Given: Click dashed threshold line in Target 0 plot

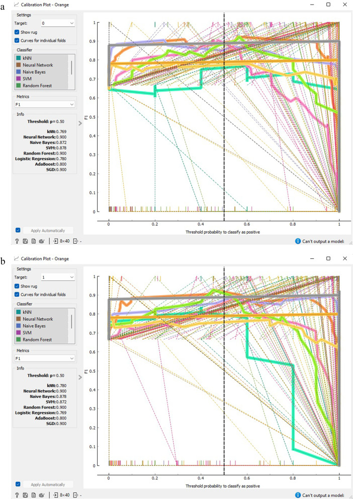Looking at the screenshot, I should click(x=224, y=117).
